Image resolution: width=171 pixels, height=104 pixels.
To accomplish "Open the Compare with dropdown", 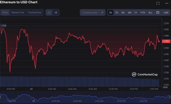I will pos(92,12).
